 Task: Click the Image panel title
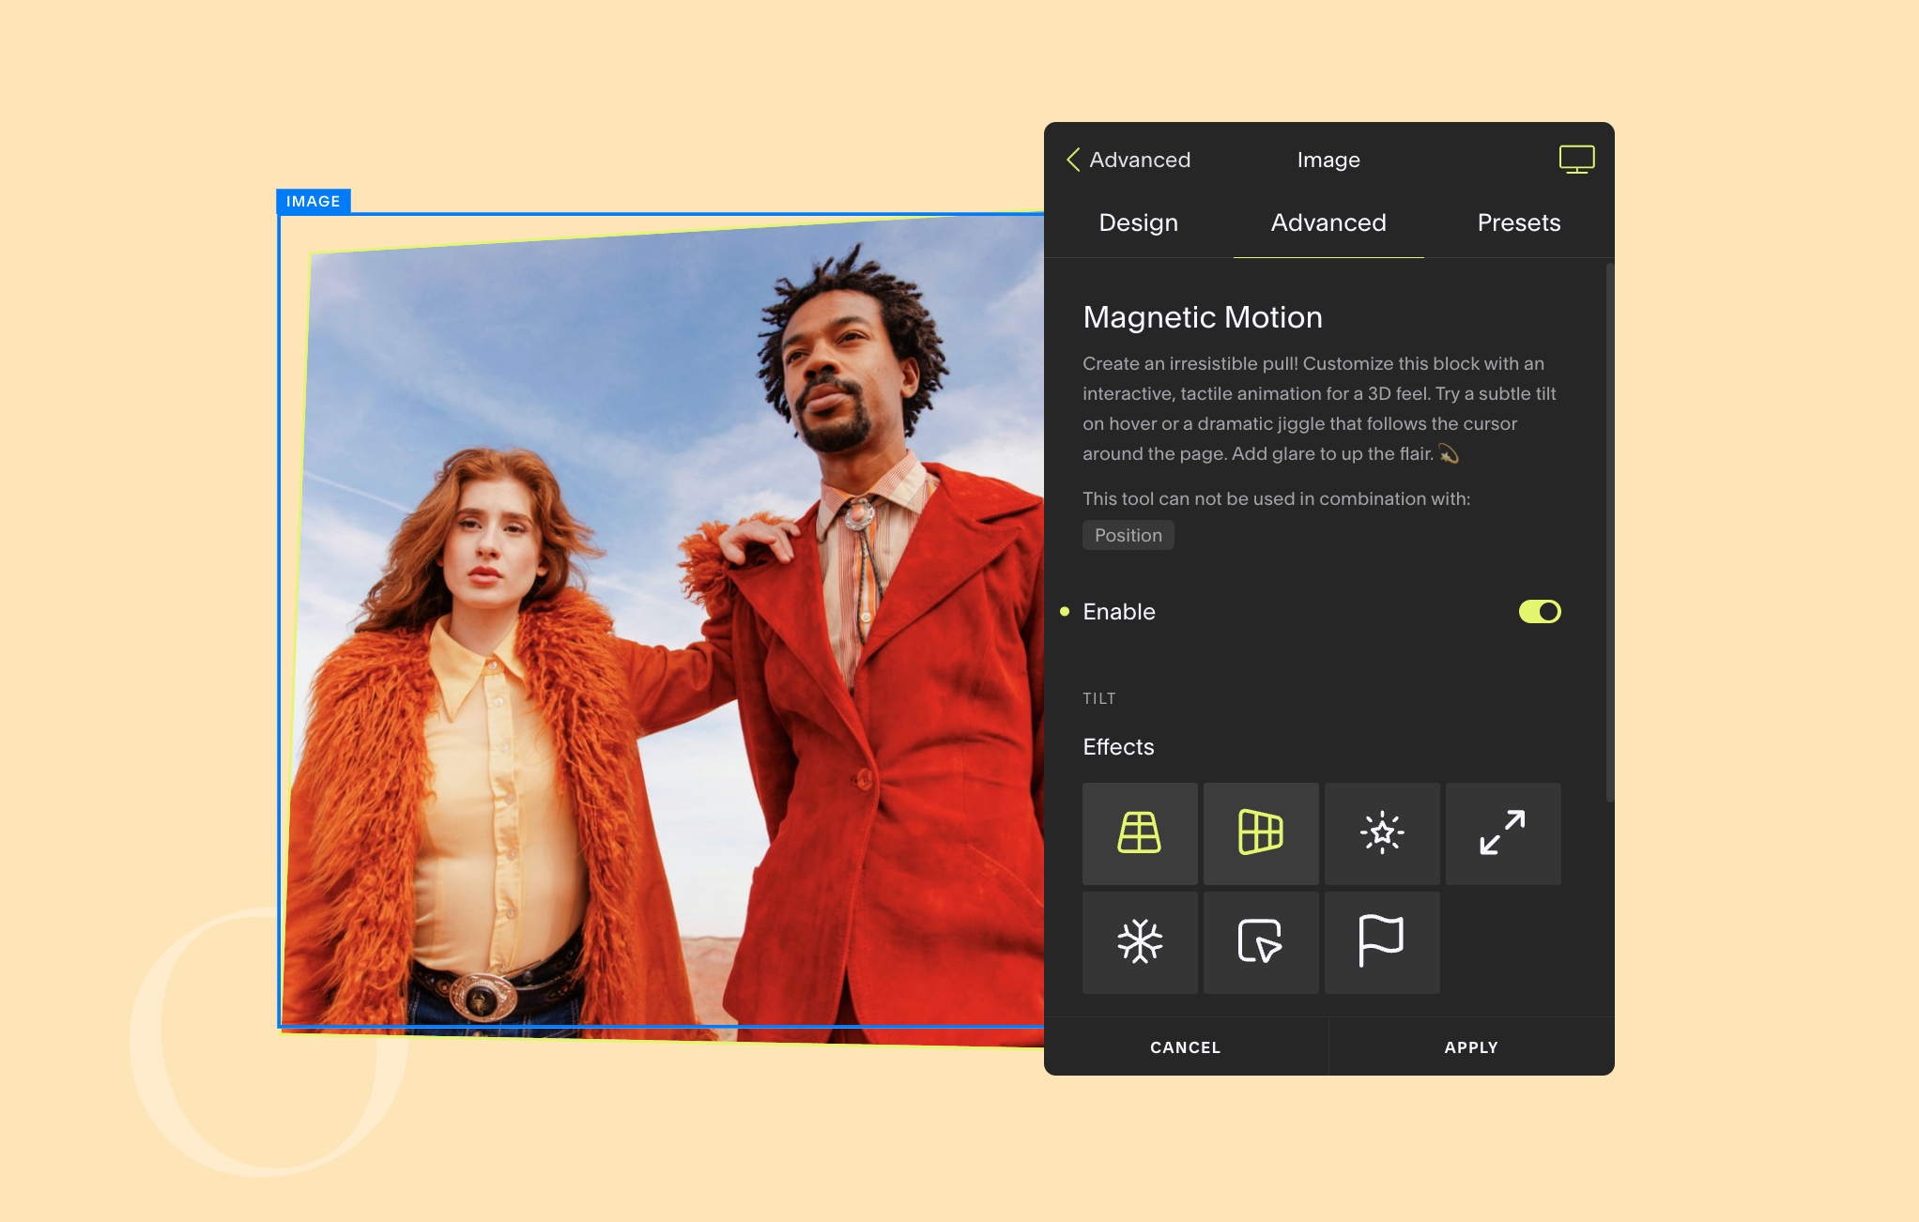click(1328, 160)
